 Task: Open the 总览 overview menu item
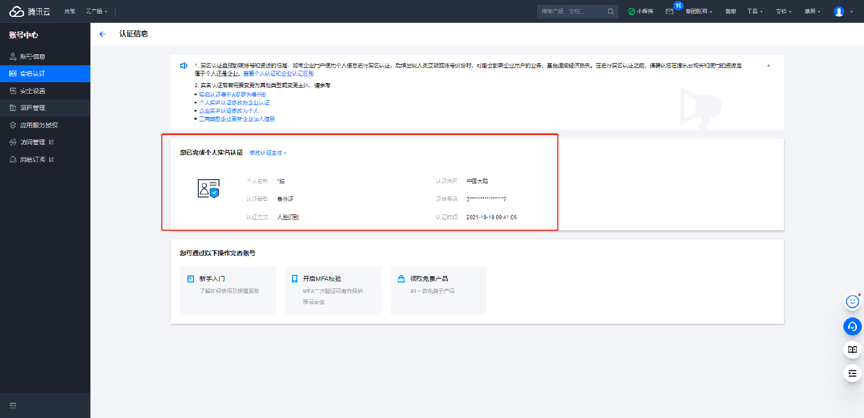pos(70,11)
